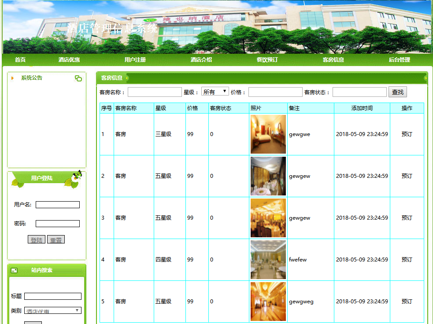Click the 系统公告 panel title
This screenshot has height=324, width=433.
pyautogui.click(x=32, y=78)
